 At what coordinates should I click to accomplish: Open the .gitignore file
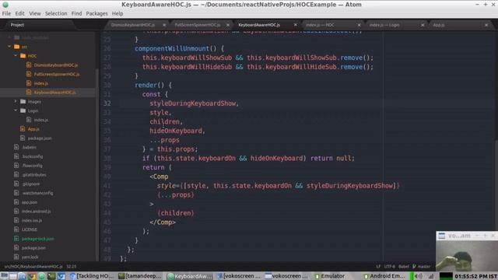pos(31,184)
